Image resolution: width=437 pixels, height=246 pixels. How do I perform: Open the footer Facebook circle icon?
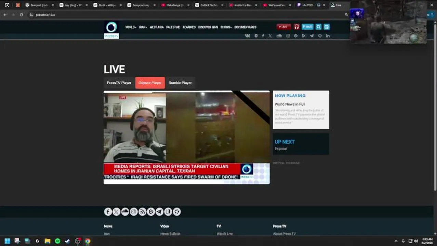108,212
